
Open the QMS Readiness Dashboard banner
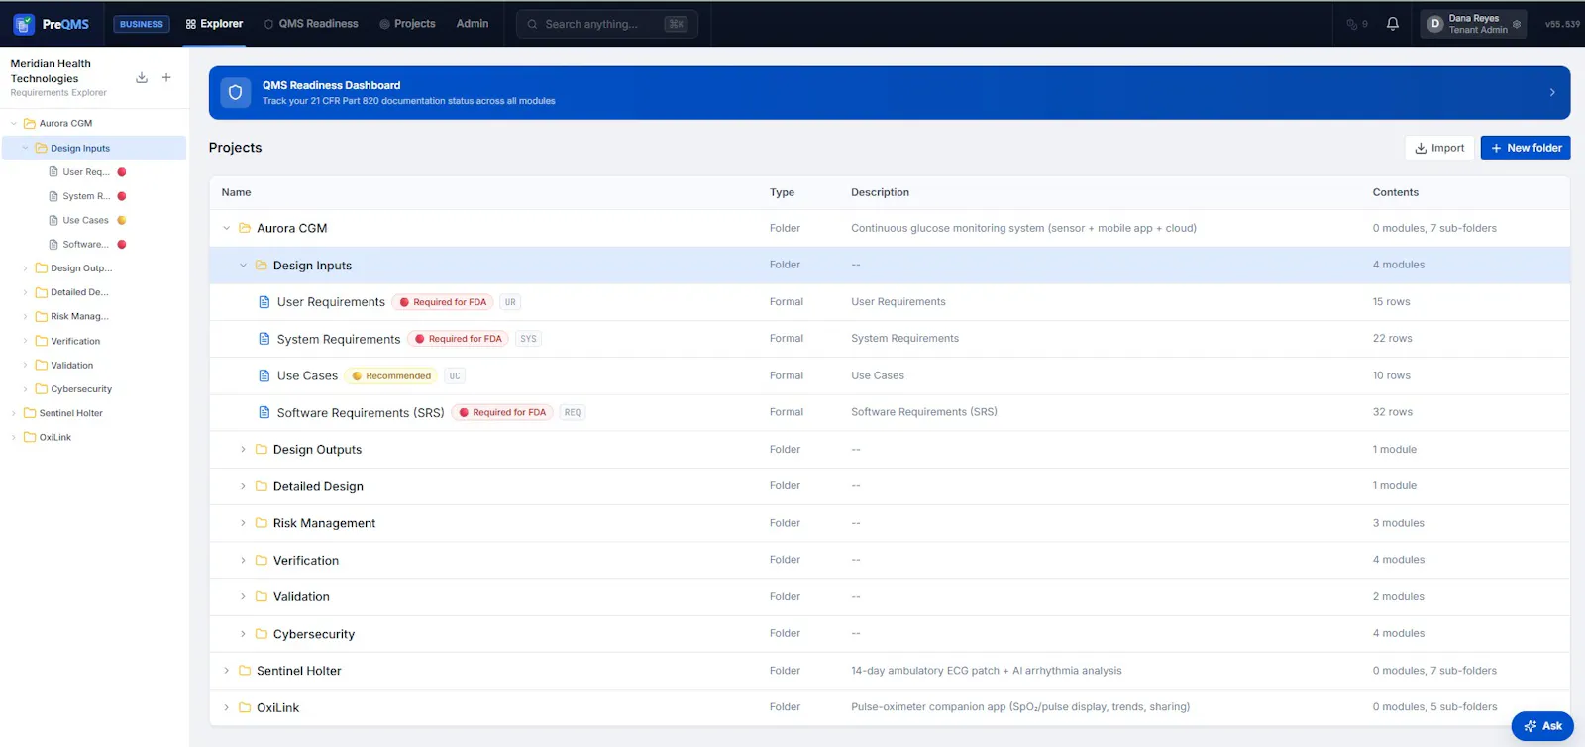890,93
